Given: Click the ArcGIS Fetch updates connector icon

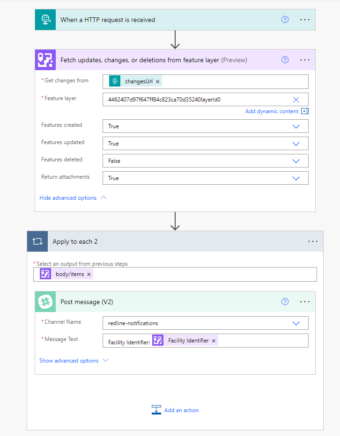Looking at the screenshot, I should [45, 60].
